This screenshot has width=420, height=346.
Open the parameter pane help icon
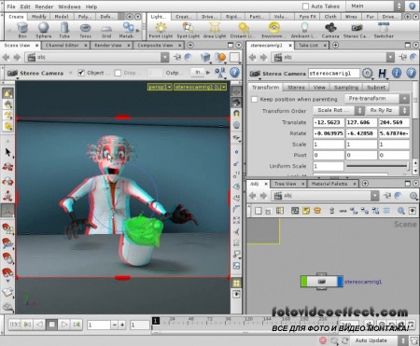click(411, 74)
